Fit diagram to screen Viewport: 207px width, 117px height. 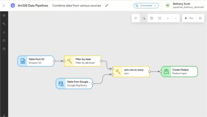coord(160,18)
